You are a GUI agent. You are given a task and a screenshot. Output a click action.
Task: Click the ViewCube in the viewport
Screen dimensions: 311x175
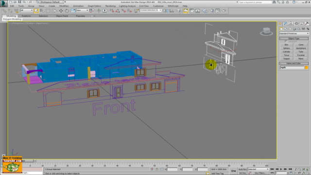(x=266, y=31)
